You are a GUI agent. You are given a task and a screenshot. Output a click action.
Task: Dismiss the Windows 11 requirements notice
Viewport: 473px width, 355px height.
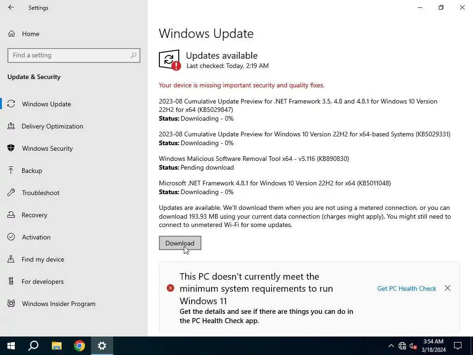448,288
